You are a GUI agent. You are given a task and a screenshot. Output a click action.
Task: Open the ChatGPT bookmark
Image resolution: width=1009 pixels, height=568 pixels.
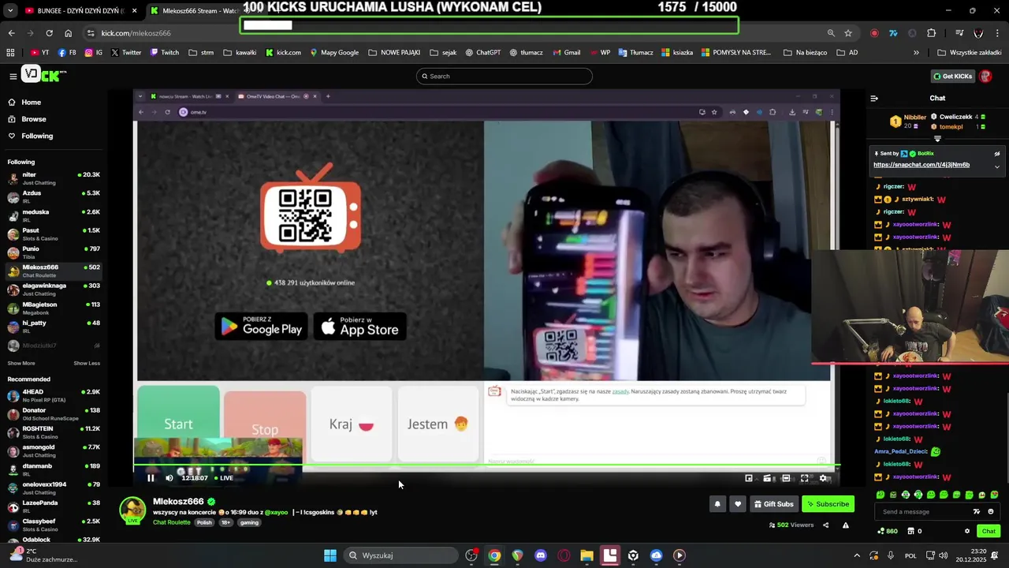click(482, 53)
